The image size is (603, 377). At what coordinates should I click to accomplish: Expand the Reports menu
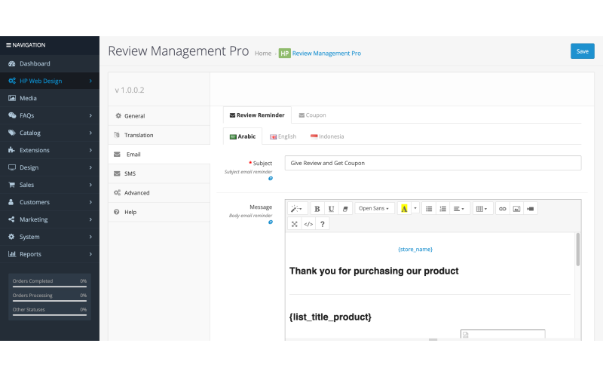[x=50, y=254]
